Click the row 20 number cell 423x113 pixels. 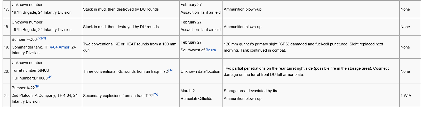coord(6,71)
